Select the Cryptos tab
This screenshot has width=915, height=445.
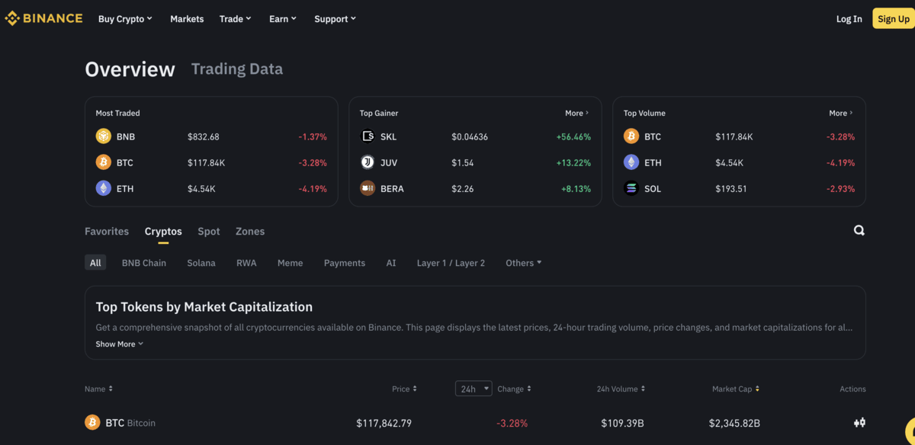[163, 231]
